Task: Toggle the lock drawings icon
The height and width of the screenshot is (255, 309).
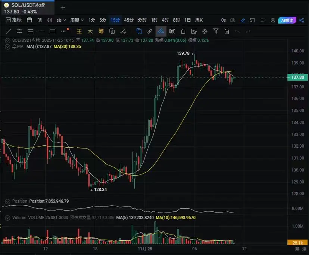Action: pos(183,31)
